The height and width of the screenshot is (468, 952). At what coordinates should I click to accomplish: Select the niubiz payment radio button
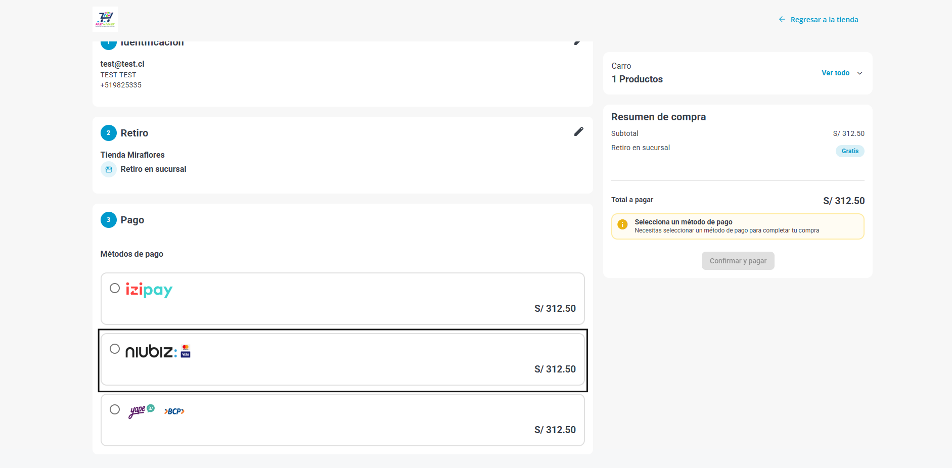pyautogui.click(x=115, y=349)
